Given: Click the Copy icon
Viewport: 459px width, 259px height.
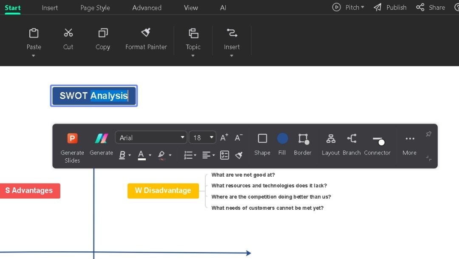Looking at the screenshot, I should click(103, 33).
